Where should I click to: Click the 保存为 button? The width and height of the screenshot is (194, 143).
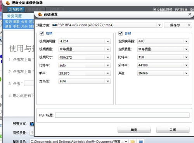(175, 25)
